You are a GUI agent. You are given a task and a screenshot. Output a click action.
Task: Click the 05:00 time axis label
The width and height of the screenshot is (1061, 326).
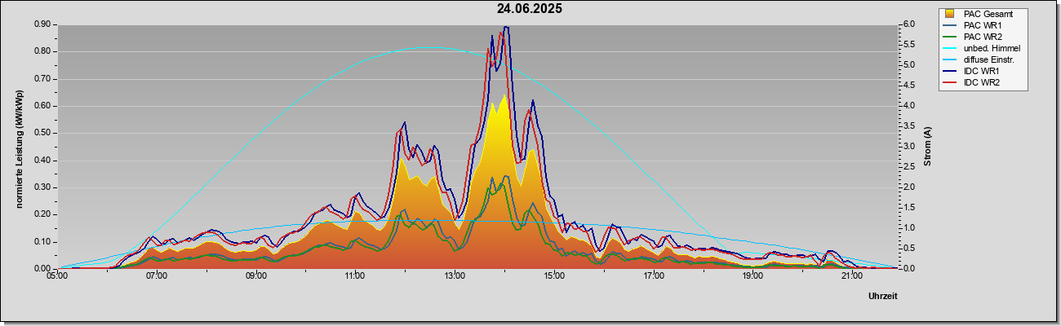pyautogui.click(x=57, y=276)
